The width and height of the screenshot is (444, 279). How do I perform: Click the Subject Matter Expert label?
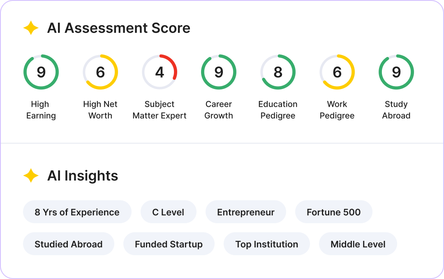click(x=160, y=110)
